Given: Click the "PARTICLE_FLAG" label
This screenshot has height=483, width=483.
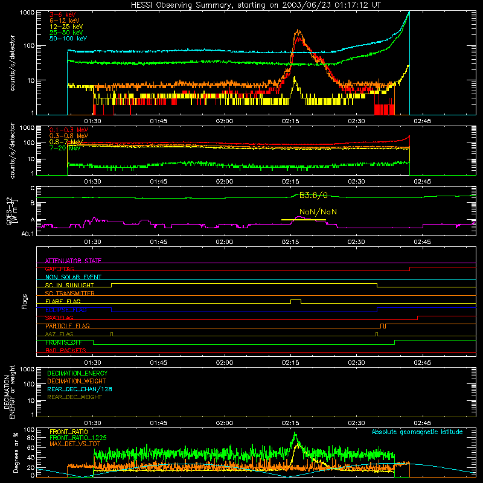Looking at the screenshot, I should coord(68,326).
